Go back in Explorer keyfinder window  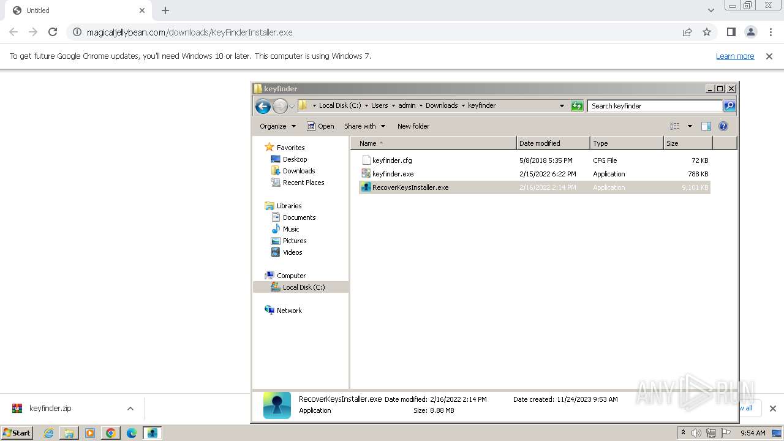[x=263, y=106]
